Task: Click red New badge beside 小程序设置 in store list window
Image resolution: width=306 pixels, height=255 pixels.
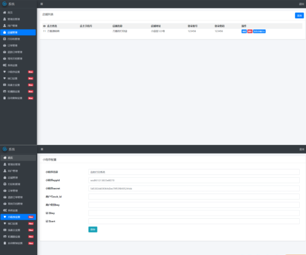Action: click(30, 72)
